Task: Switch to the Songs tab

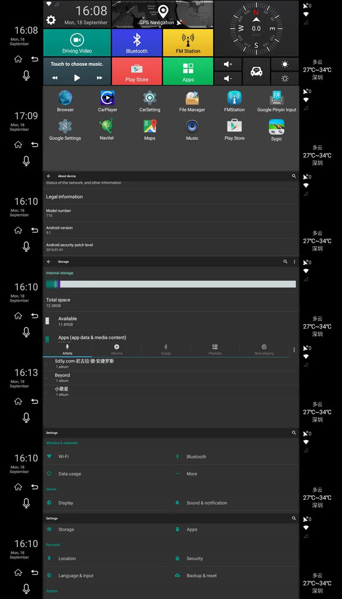Action: 166,349
